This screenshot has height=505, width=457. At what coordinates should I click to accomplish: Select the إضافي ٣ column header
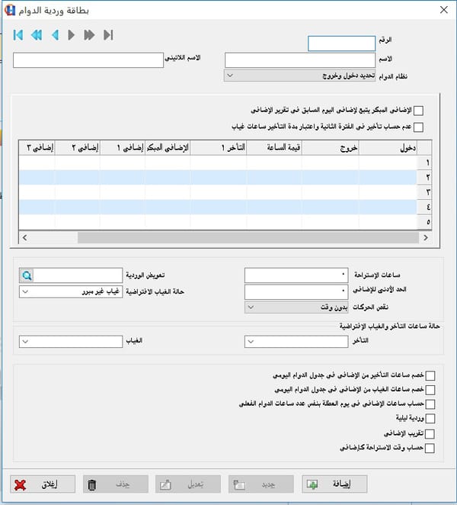click(x=37, y=148)
